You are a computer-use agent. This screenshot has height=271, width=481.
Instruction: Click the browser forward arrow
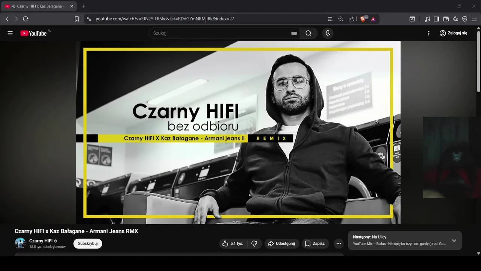coord(16,19)
